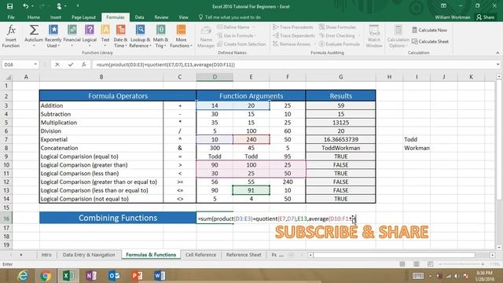Click cell G5 showing 13125

340,123
